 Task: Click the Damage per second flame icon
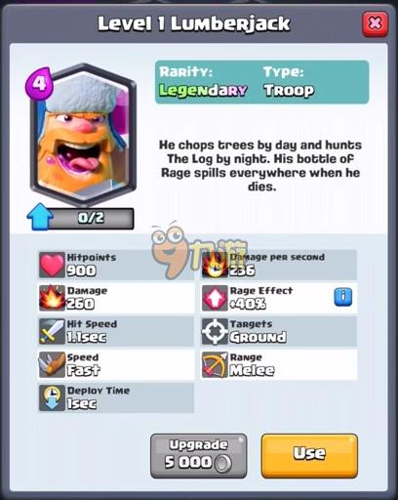(215, 265)
